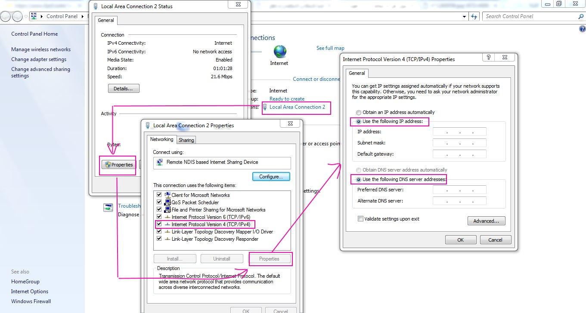This screenshot has width=586, height=313.
Task: Open HomeGroup in See also
Action: 25,282
